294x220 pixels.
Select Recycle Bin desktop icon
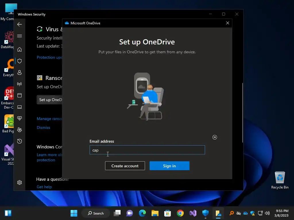coord(280,180)
